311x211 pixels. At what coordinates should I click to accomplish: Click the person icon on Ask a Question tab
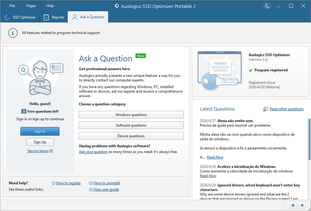tap(74, 17)
